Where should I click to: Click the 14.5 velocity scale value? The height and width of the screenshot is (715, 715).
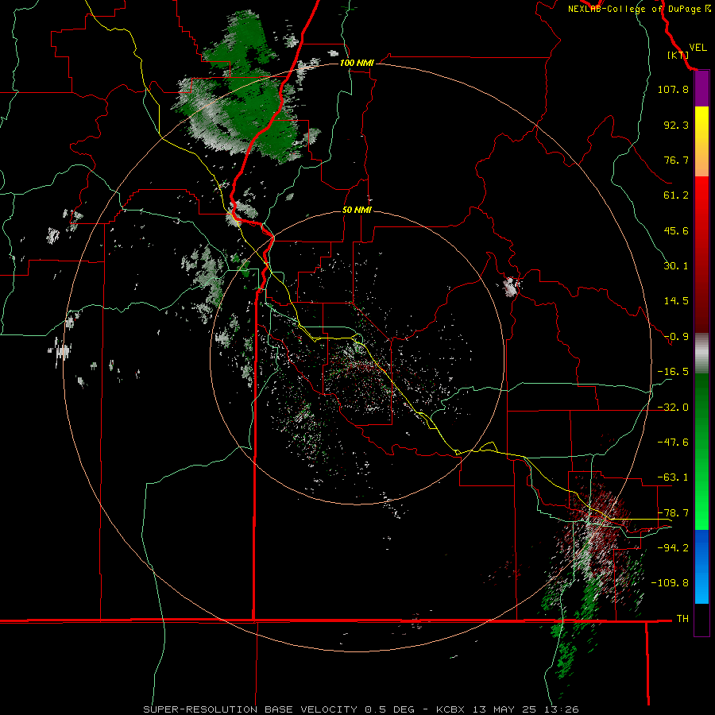pos(676,301)
